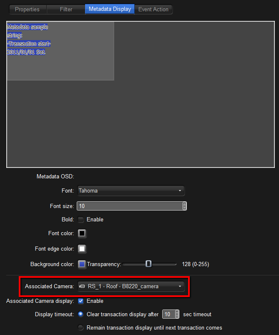Uncheck Associated Camera display Enable

pos(81,301)
